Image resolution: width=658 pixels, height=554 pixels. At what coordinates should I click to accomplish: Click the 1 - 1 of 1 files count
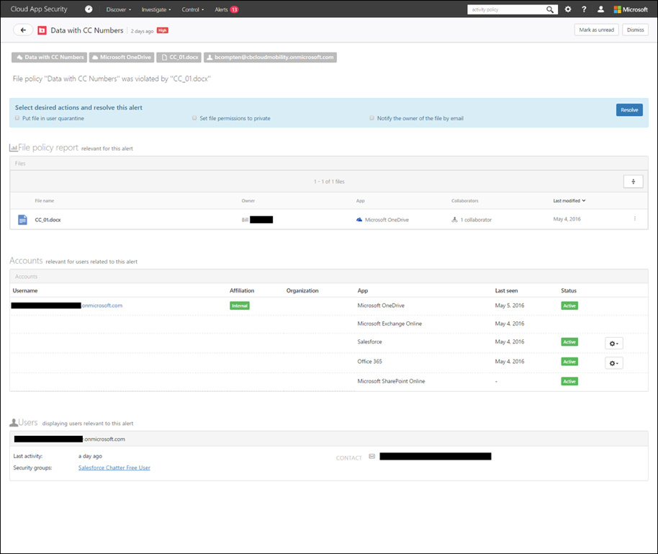pyautogui.click(x=329, y=182)
